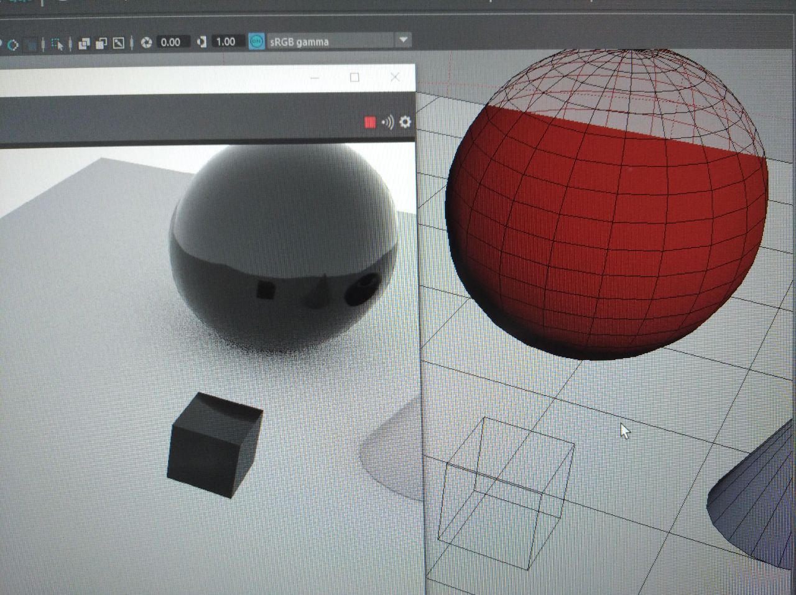The height and width of the screenshot is (595, 796).
Task: Click the exposure aperture icon
Action: click(x=146, y=42)
